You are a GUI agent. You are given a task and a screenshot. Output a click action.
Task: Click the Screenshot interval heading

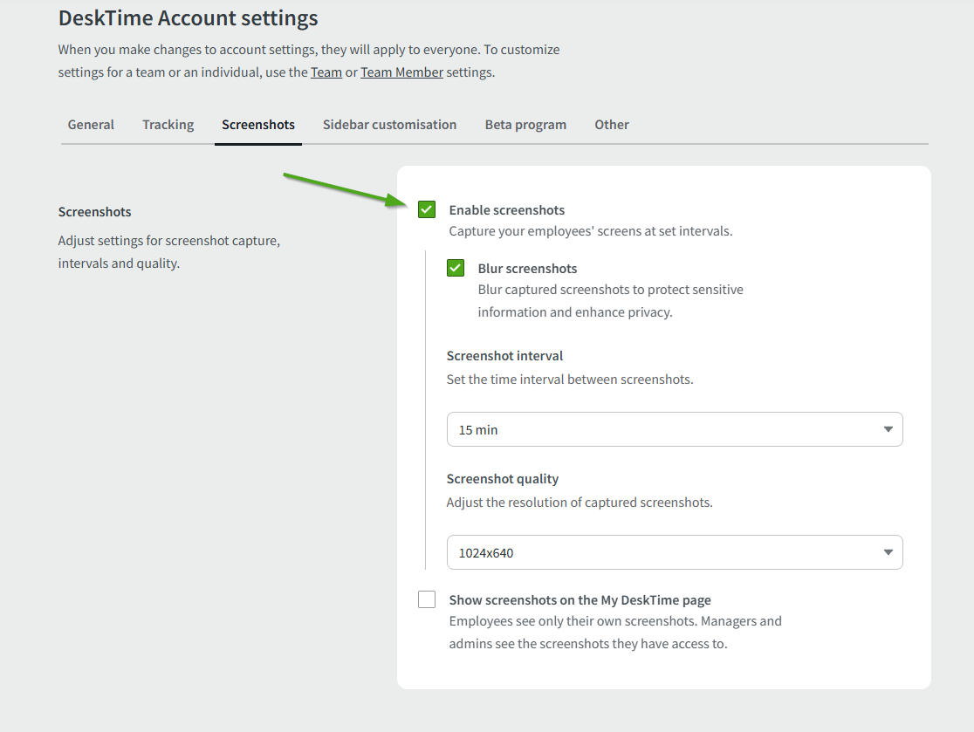[x=504, y=356]
